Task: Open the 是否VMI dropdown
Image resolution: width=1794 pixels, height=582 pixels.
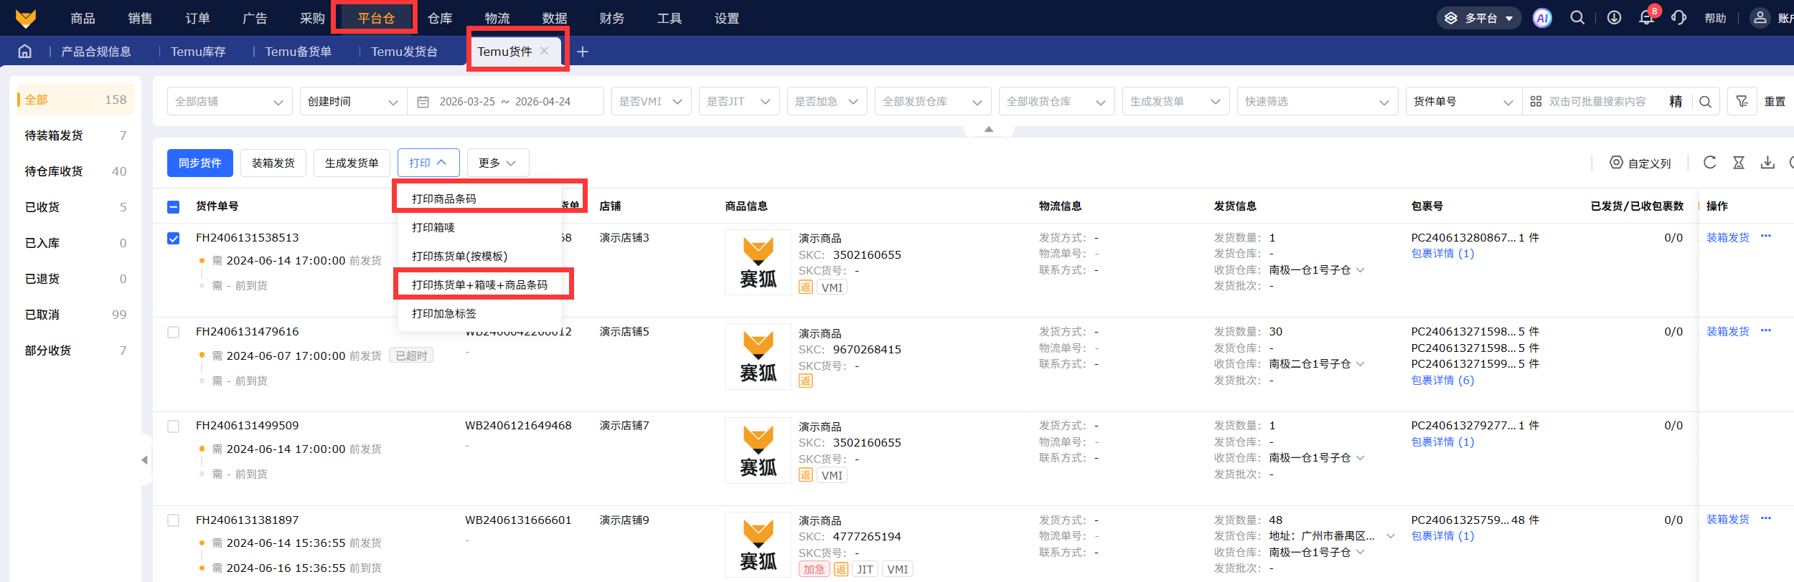Action: (x=651, y=102)
